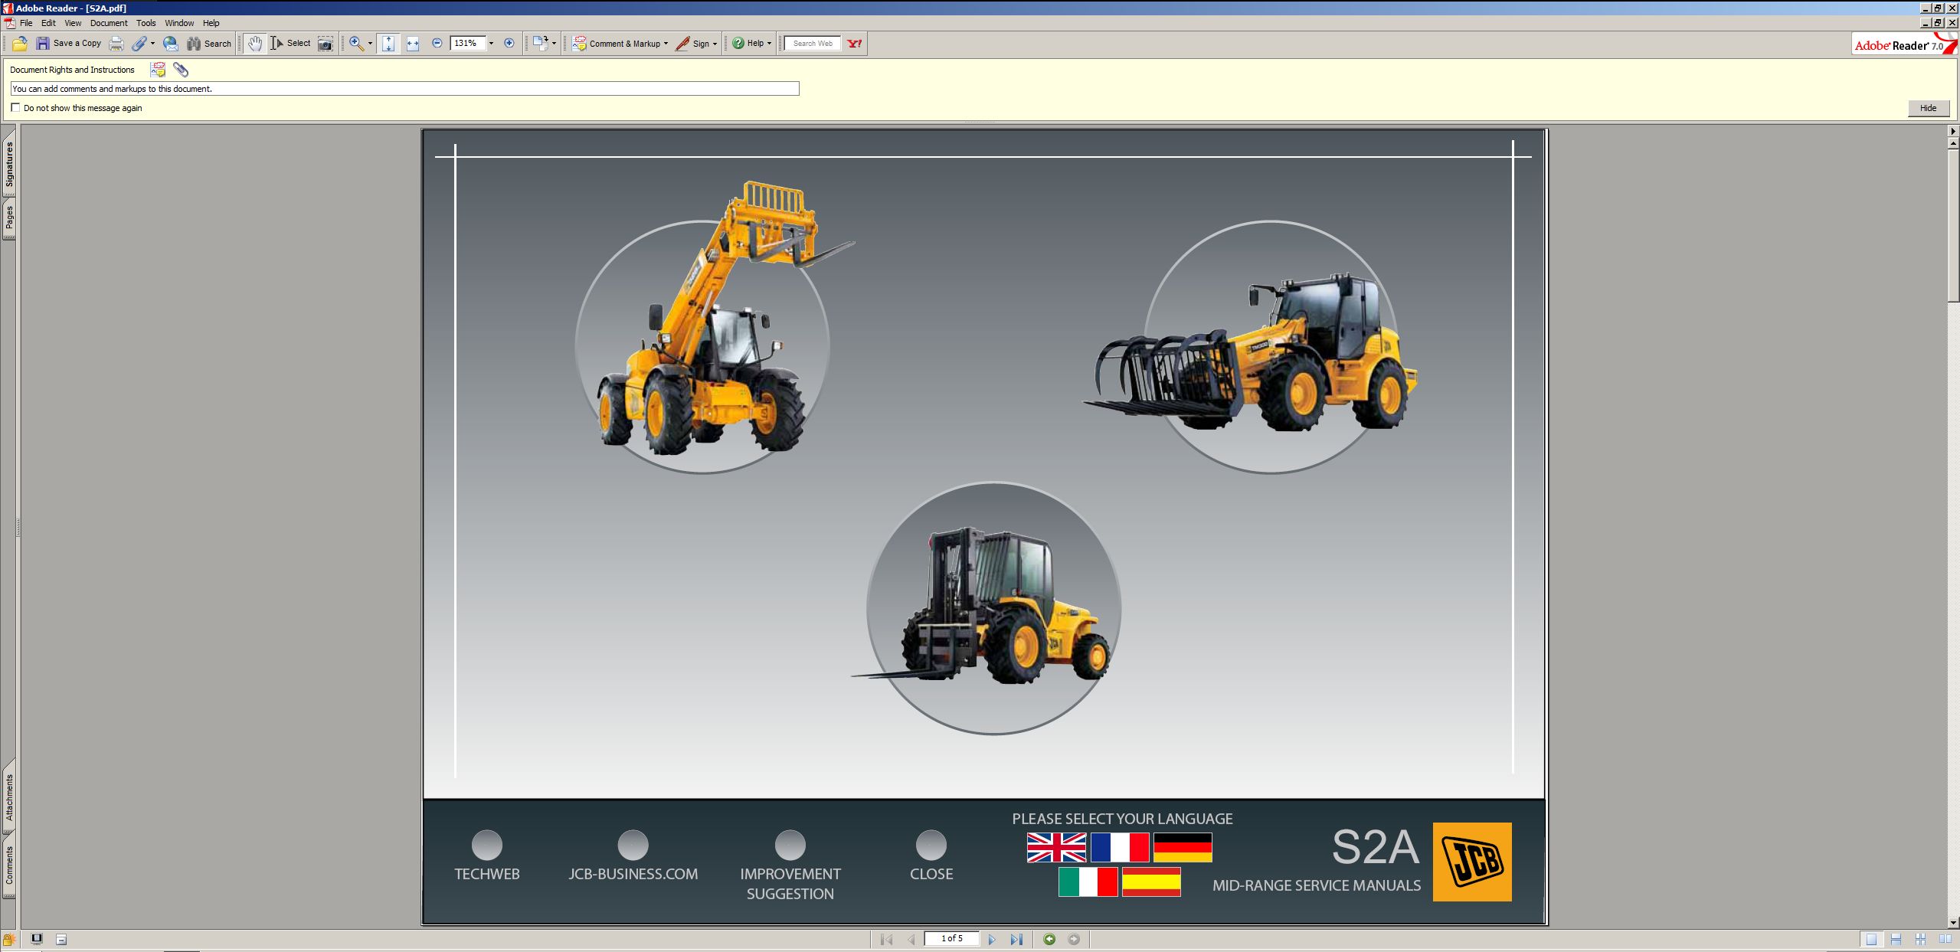Open the Search binoculars
The image size is (1960, 952).
coord(192,44)
